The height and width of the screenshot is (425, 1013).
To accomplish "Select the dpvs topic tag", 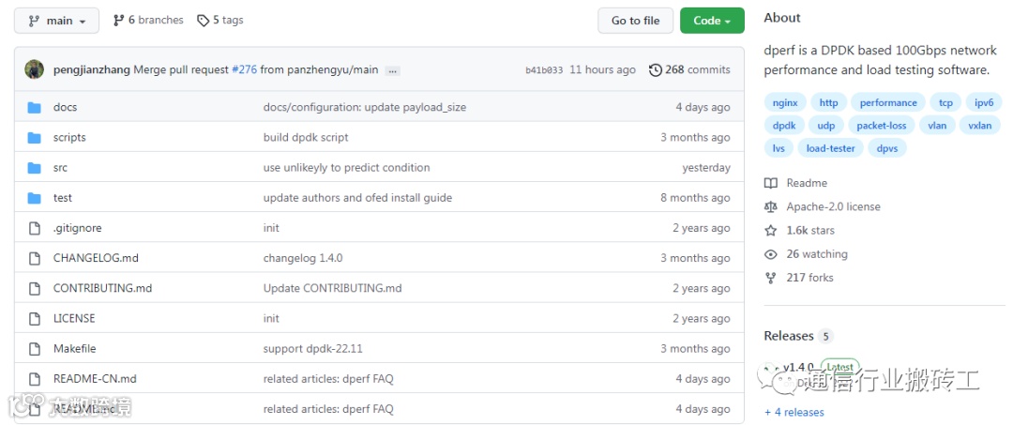I will pyautogui.click(x=887, y=148).
